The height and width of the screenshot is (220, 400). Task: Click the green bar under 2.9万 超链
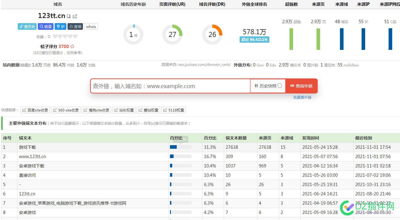291,39
